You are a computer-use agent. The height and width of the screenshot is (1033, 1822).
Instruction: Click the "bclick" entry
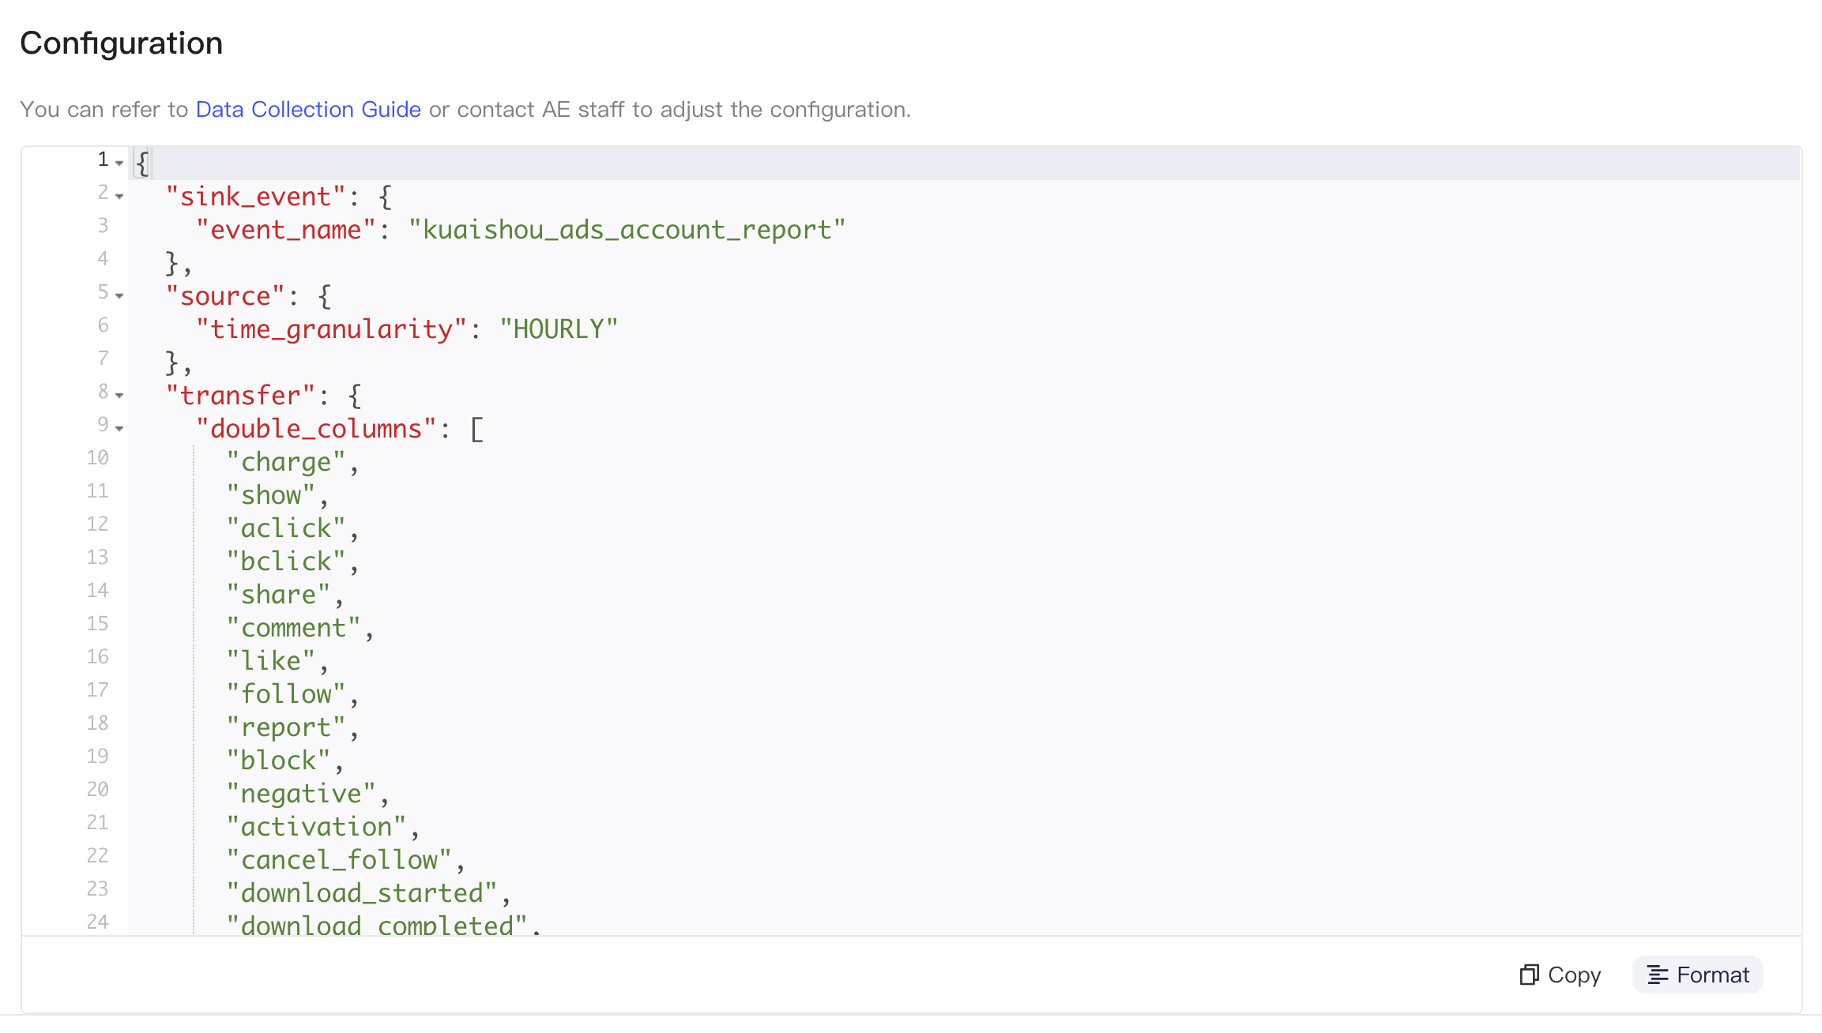(286, 562)
